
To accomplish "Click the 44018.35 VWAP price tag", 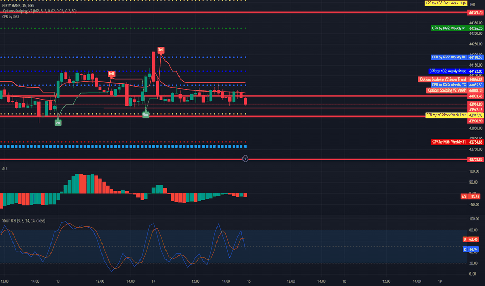I will (x=476, y=90).
